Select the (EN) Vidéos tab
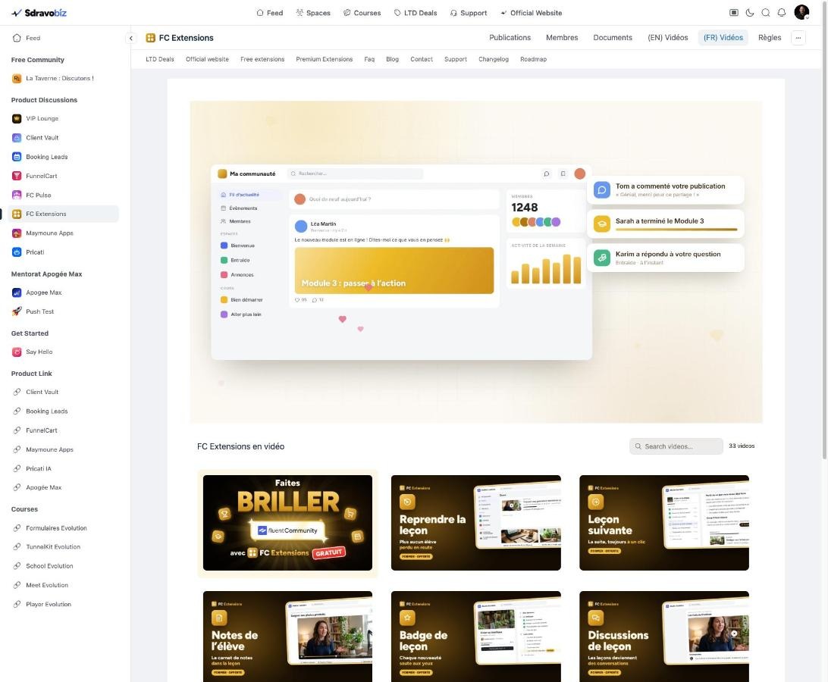The image size is (828, 682). tap(668, 37)
